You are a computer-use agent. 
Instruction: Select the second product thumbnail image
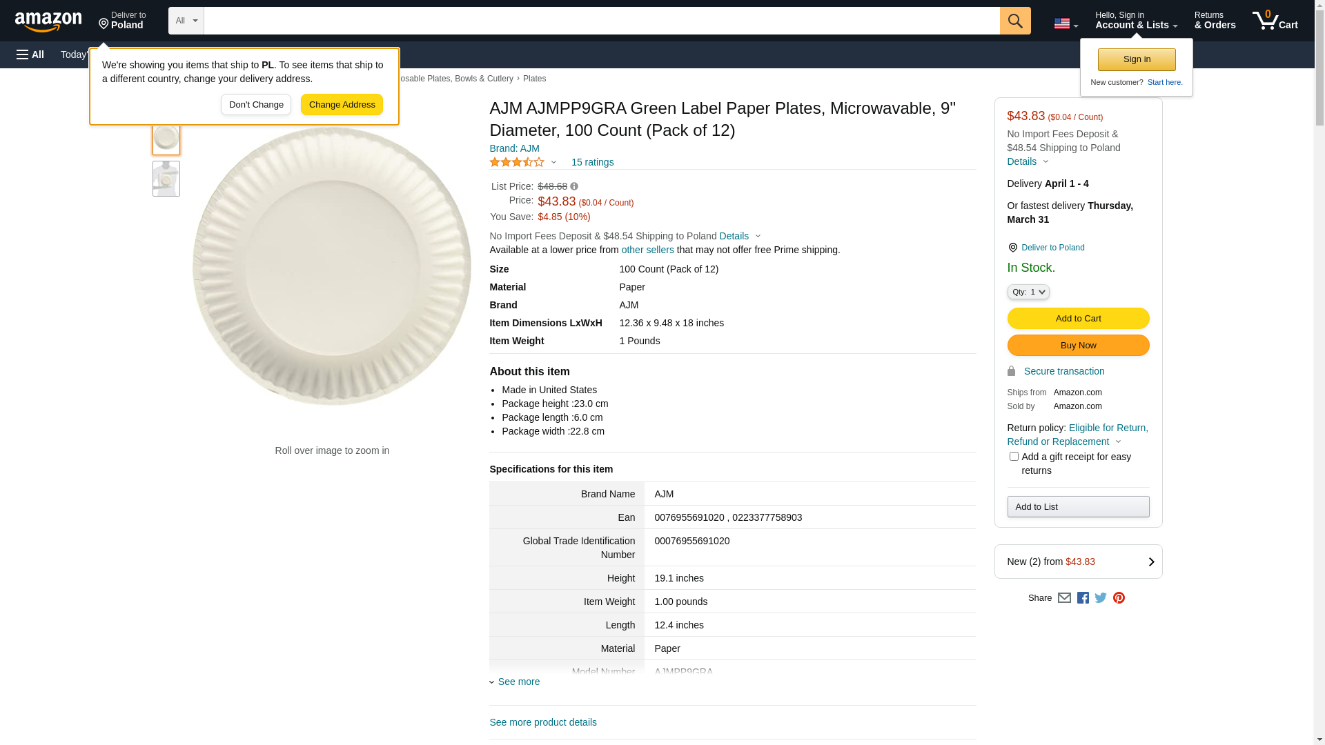click(x=166, y=179)
